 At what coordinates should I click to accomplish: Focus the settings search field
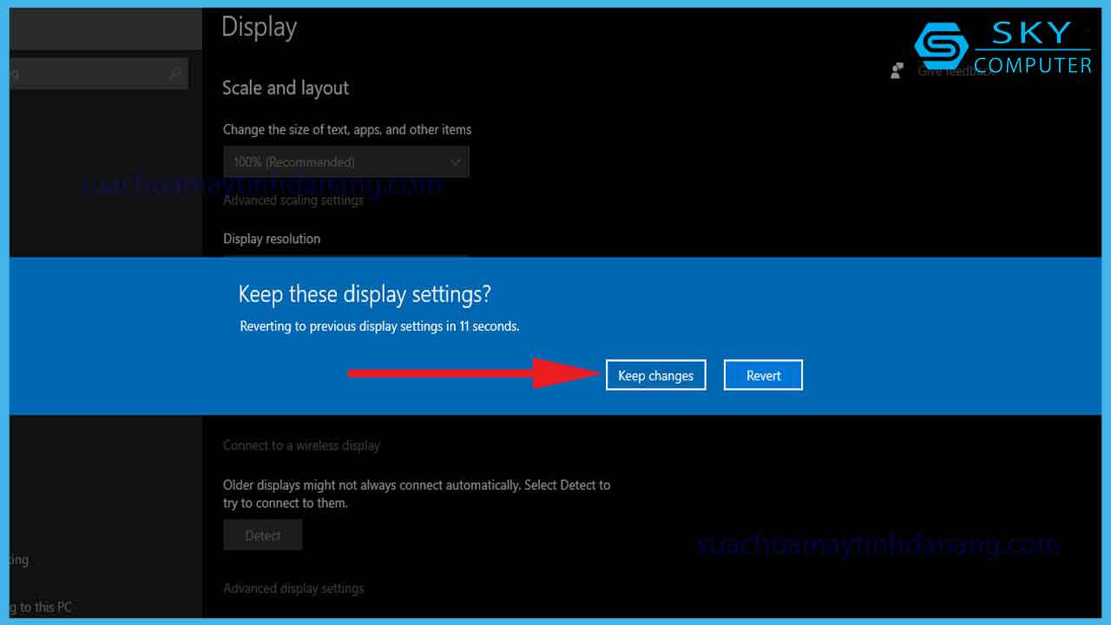pyautogui.click(x=98, y=74)
